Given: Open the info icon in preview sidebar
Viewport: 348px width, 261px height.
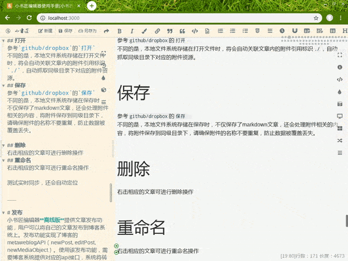Looking at the screenshot, I should (x=340, y=67).
